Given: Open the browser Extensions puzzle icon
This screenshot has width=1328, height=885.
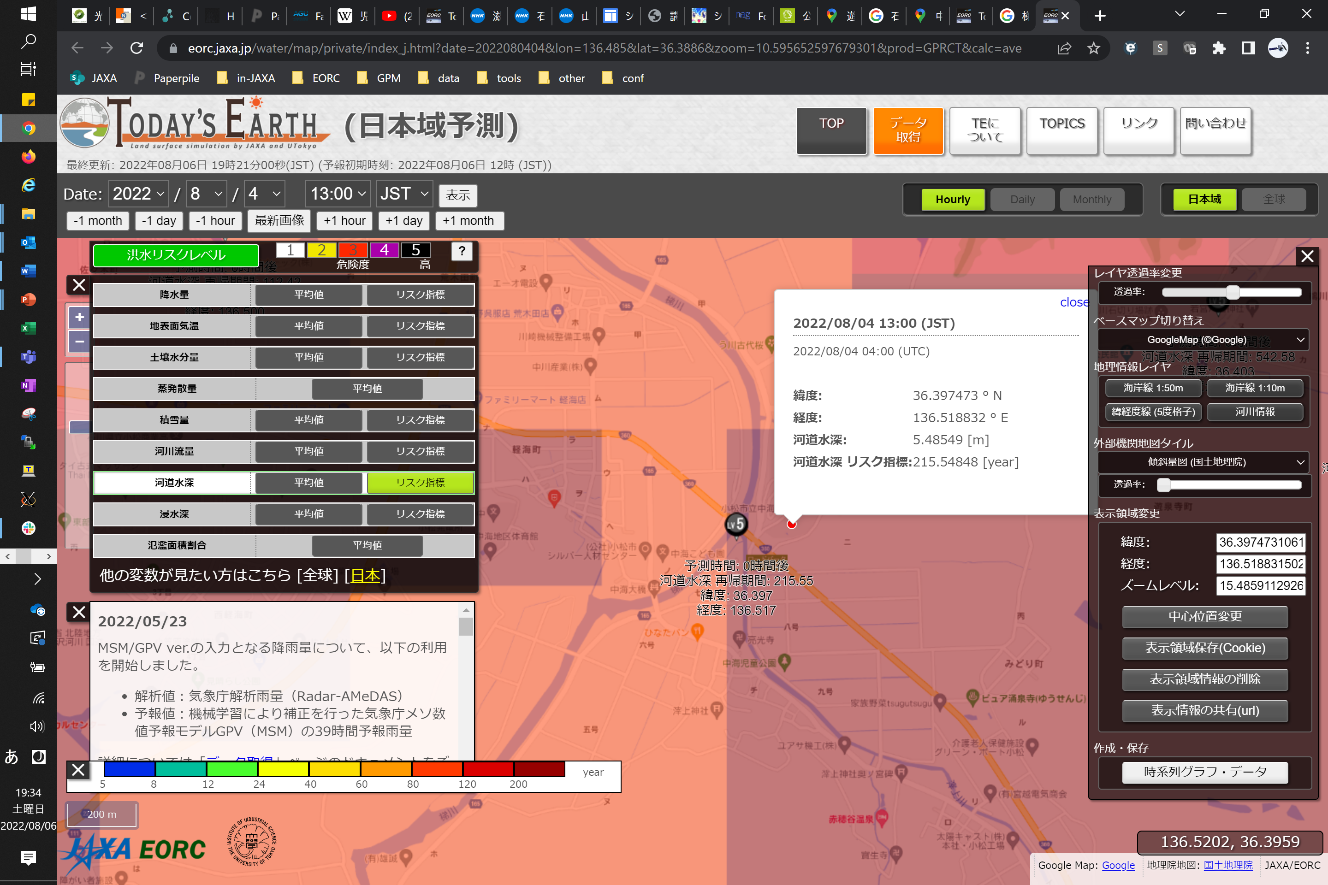Looking at the screenshot, I should click(x=1218, y=48).
